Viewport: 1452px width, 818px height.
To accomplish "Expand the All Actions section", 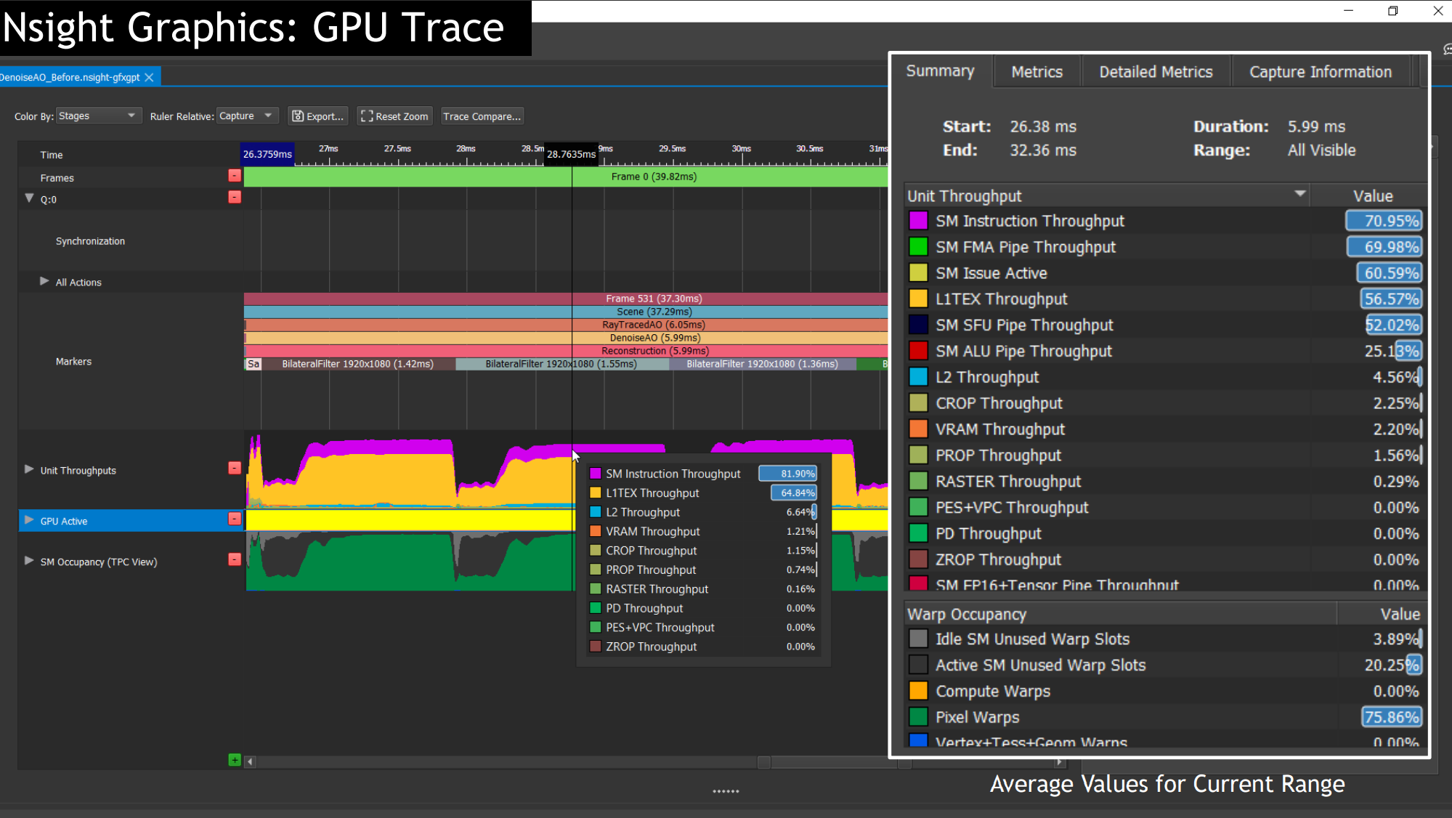I will pyautogui.click(x=42, y=282).
